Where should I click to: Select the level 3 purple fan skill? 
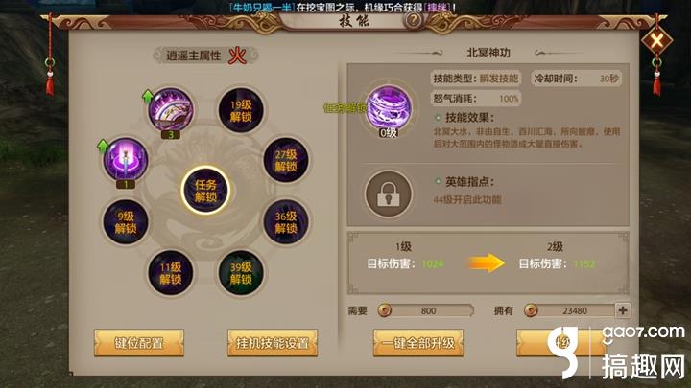(x=171, y=109)
